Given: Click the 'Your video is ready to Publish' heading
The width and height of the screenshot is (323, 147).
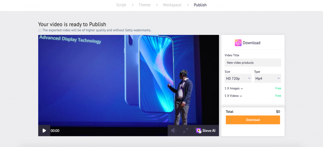Looking at the screenshot, I should tap(72, 24).
